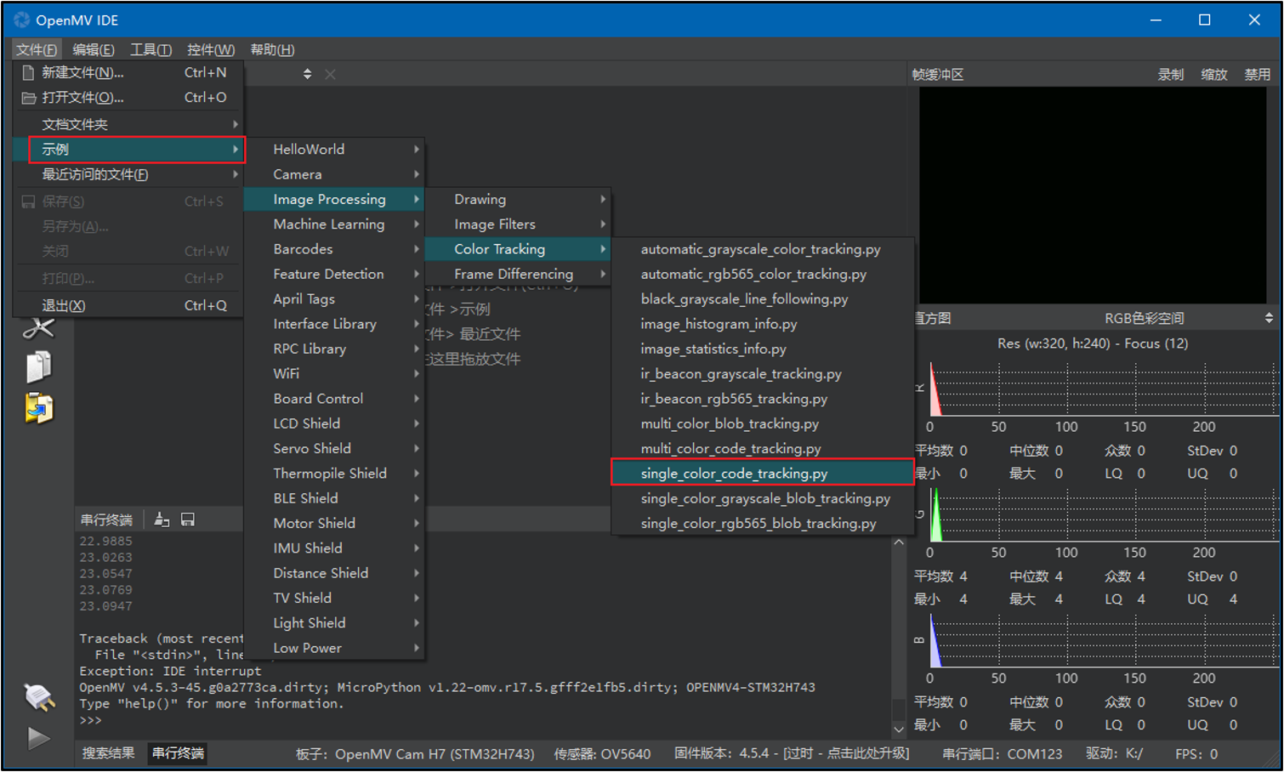Image resolution: width=1284 pixels, height=772 pixels.
Task: Expand the Camera examples submenu
Action: tap(334, 174)
